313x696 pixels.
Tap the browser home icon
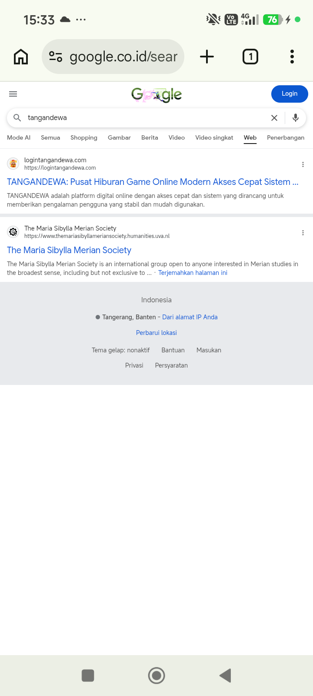coord(21,57)
